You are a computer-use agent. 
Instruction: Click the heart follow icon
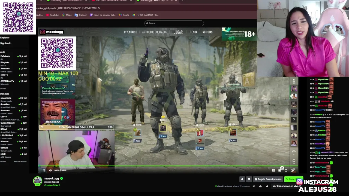click(249, 179)
